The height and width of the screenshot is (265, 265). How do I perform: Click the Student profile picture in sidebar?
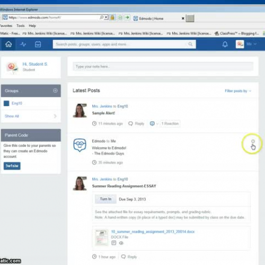12,68
